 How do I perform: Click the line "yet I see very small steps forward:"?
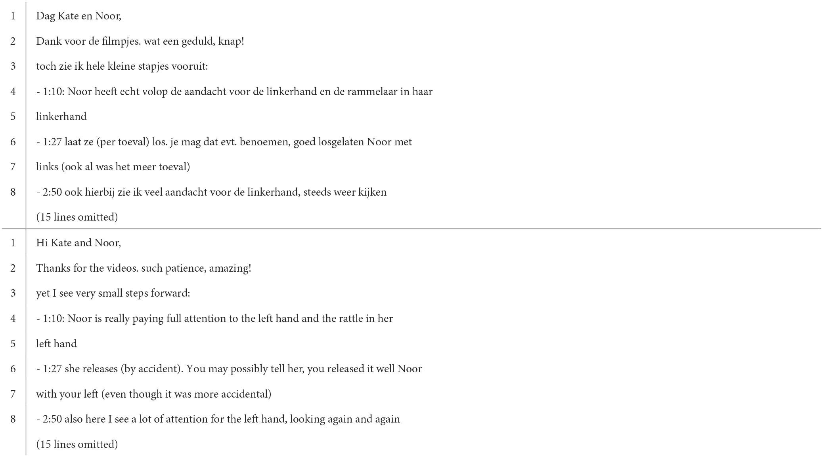[x=113, y=293]
